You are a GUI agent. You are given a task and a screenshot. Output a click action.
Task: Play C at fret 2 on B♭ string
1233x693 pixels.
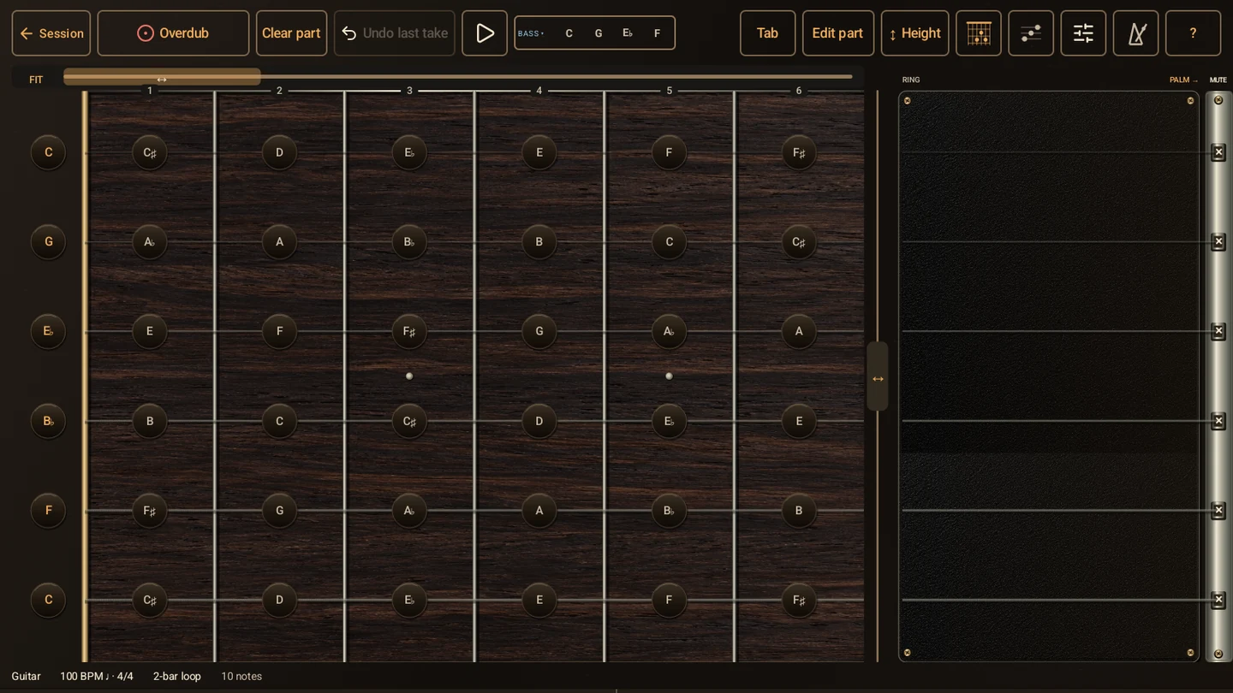pyautogui.click(x=279, y=421)
